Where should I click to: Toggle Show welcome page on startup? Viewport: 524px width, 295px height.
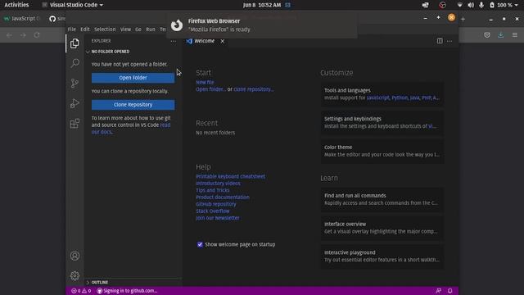point(200,244)
